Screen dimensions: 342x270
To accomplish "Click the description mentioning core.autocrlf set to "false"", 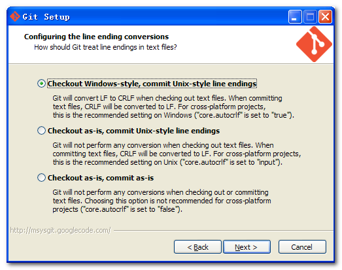I will tap(162, 201).
